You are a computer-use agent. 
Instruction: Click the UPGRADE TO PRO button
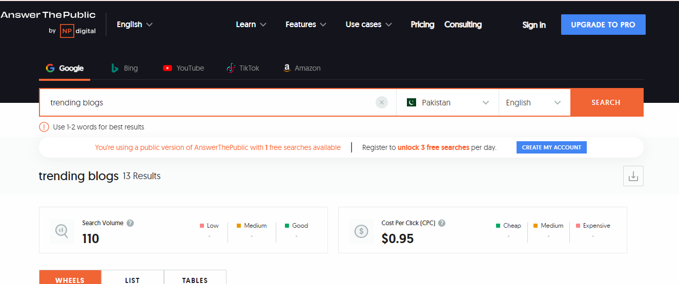[603, 25]
